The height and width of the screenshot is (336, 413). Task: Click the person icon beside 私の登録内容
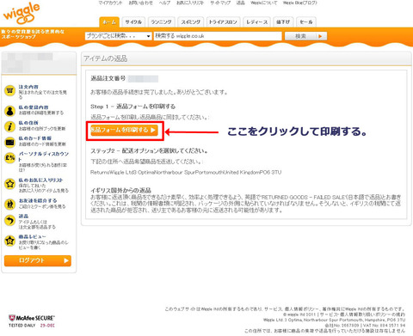[9, 111]
